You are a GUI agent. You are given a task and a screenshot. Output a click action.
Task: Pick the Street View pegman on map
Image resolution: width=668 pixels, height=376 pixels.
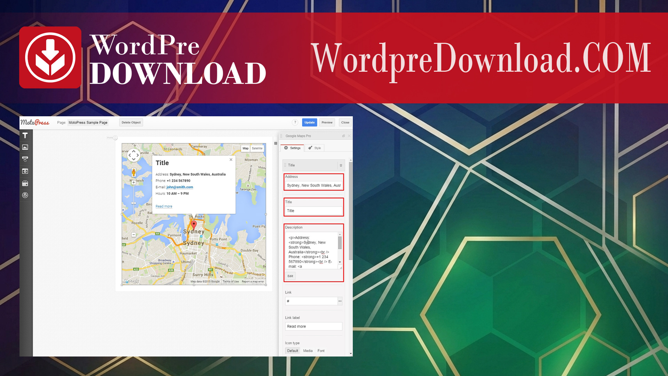[x=134, y=172]
